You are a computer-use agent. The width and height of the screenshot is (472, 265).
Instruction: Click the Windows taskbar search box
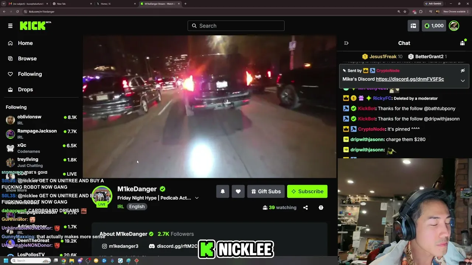[x=31, y=261]
